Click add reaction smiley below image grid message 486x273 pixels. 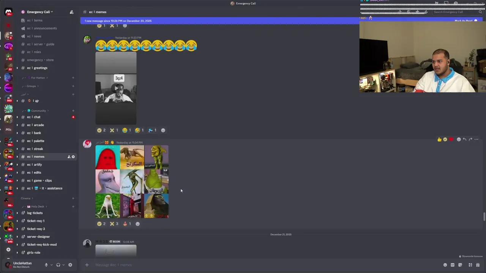click(x=137, y=224)
